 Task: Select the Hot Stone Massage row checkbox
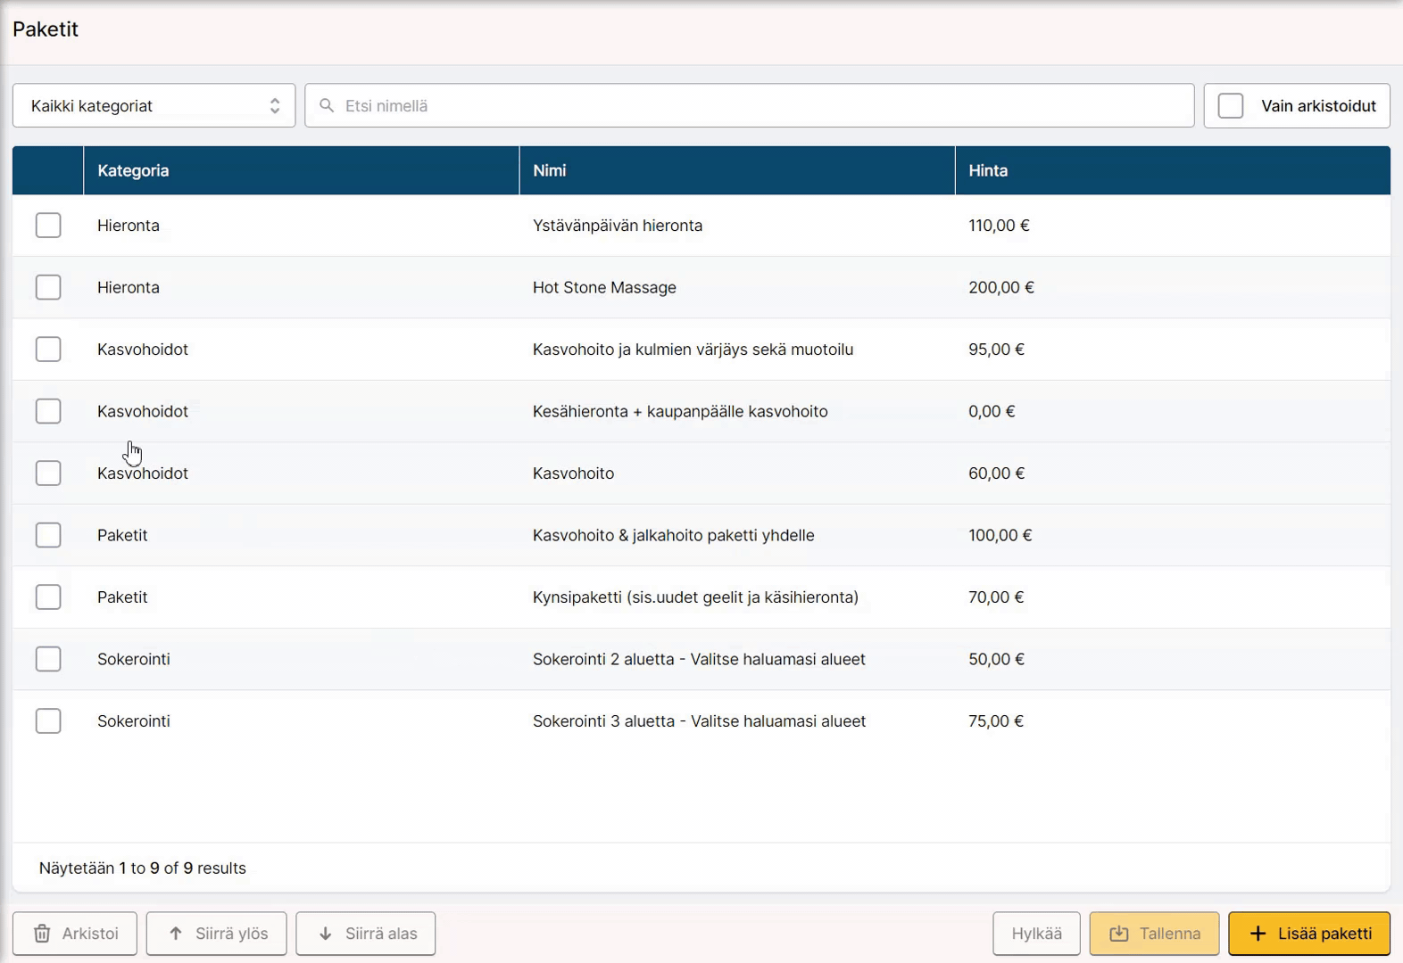click(x=48, y=287)
